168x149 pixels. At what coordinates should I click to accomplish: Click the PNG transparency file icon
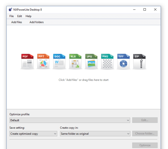click(x=107, y=61)
